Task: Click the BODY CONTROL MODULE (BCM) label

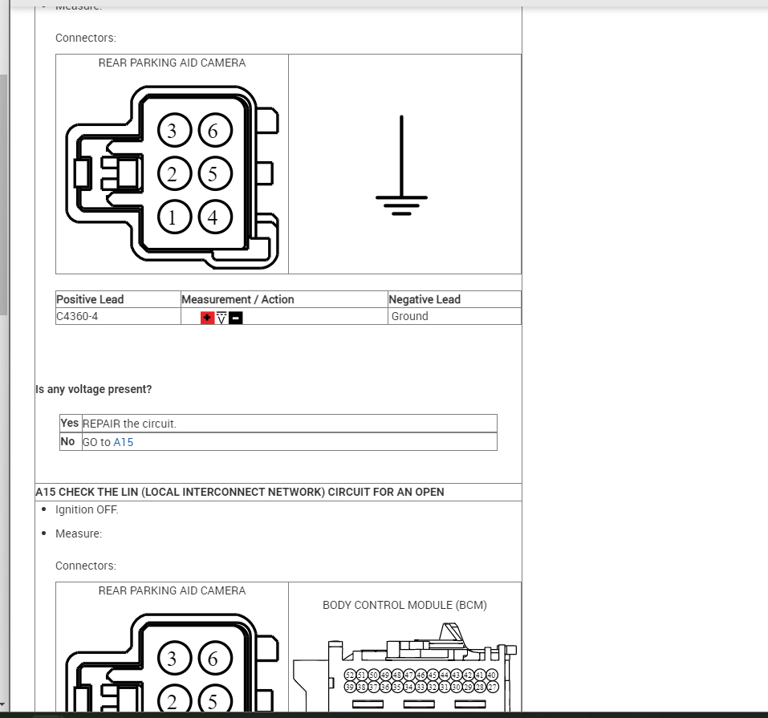Action: [404, 606]
